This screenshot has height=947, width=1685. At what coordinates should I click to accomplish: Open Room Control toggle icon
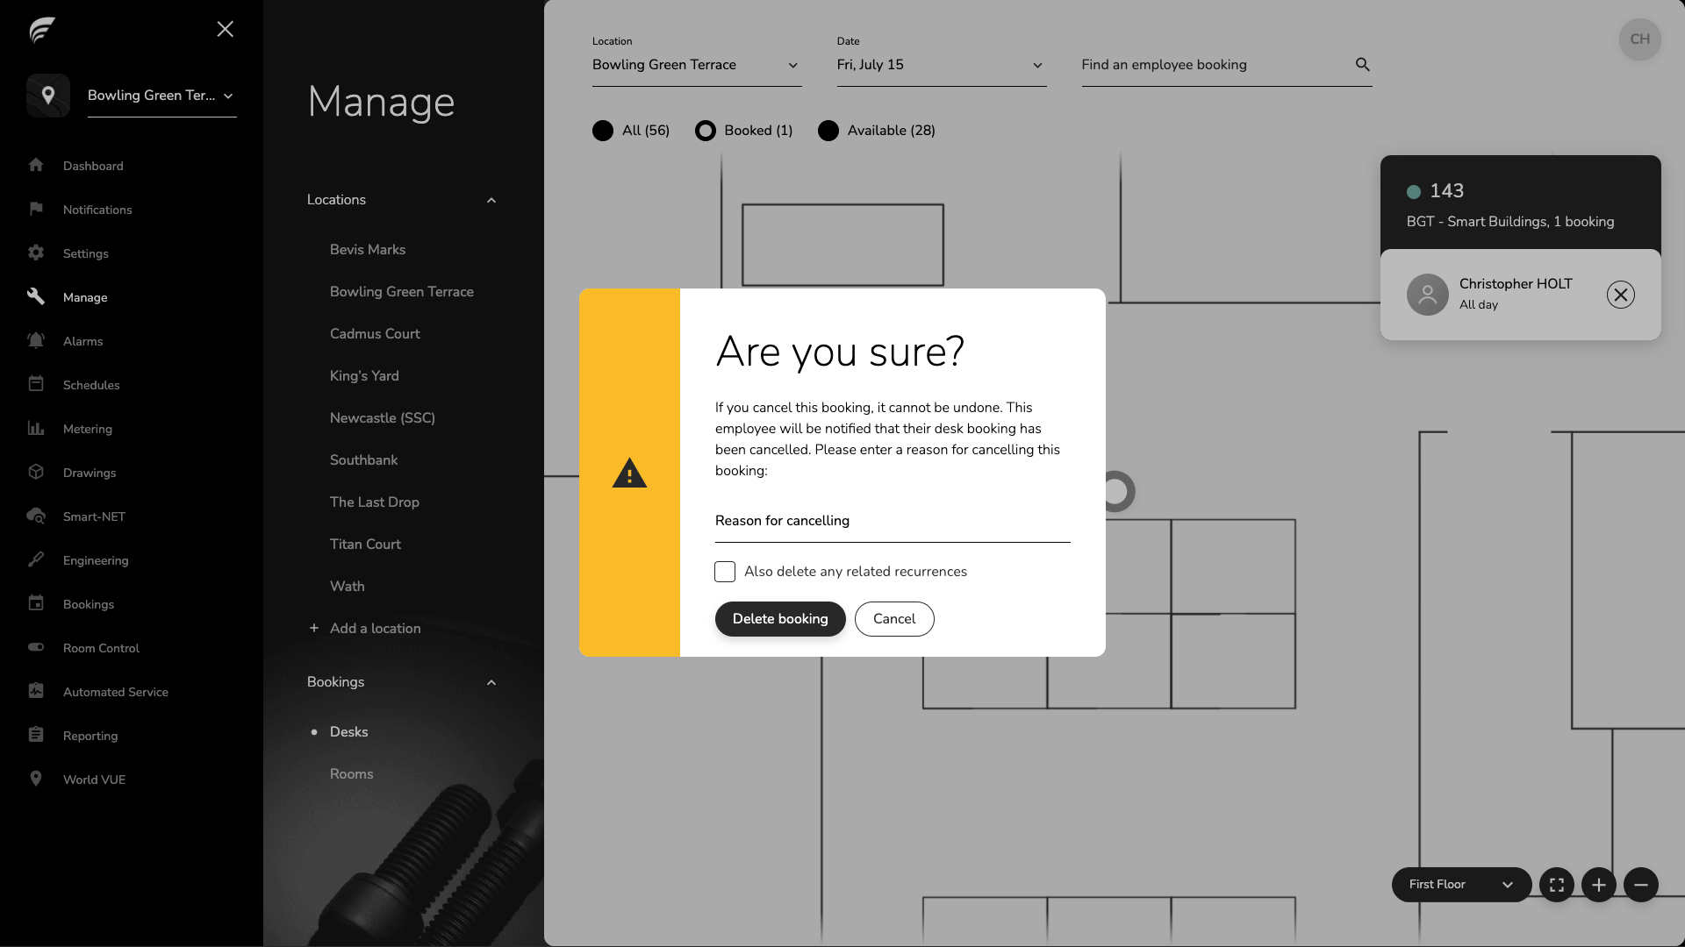[x=36, y=647]
